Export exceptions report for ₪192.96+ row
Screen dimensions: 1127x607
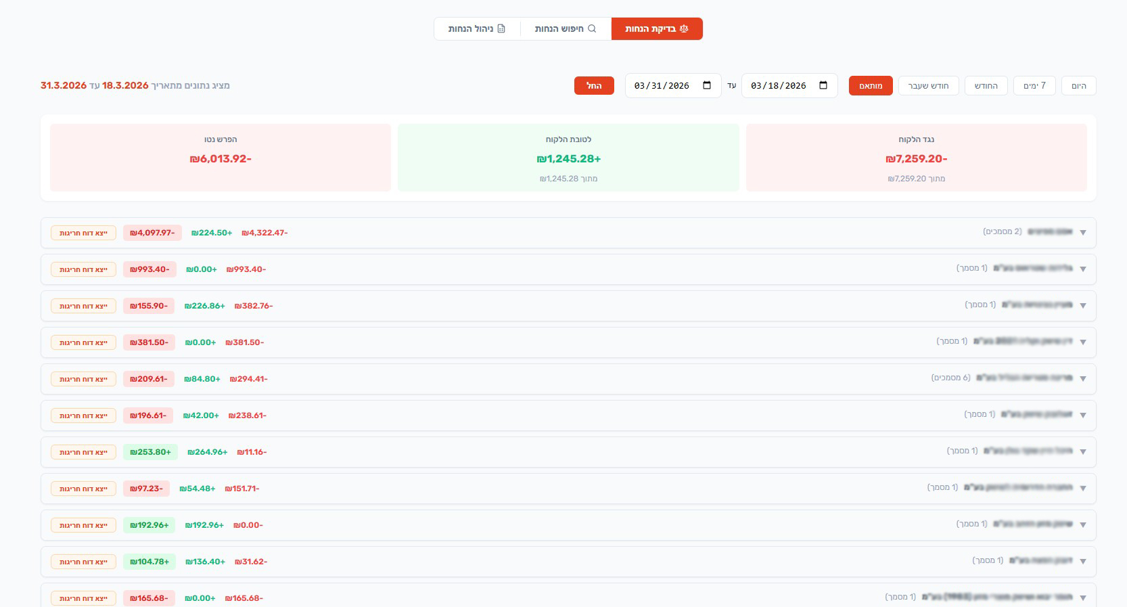pos(83,525)
